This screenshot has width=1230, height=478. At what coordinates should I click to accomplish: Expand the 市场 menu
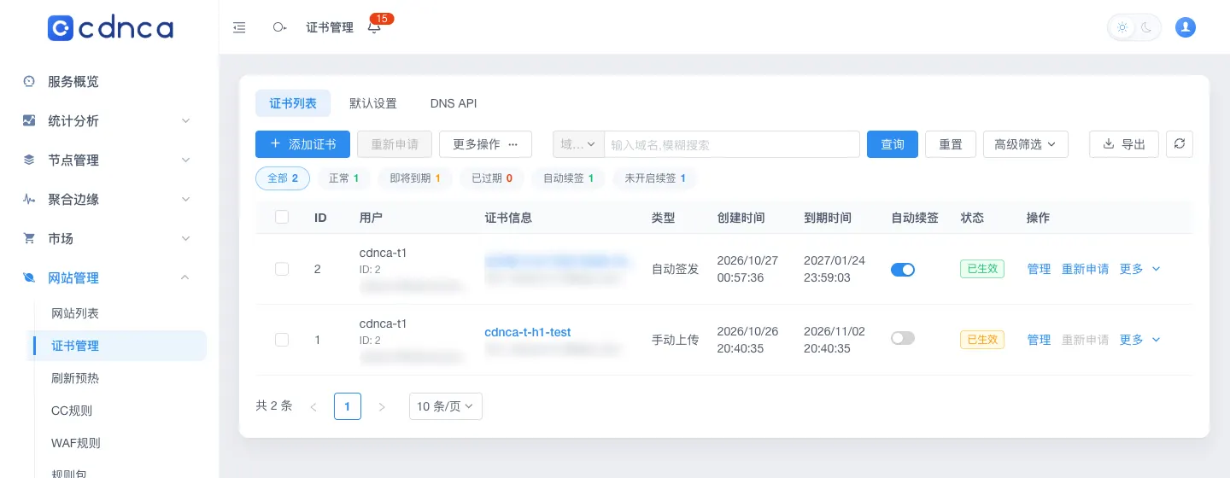pos(109,239)
